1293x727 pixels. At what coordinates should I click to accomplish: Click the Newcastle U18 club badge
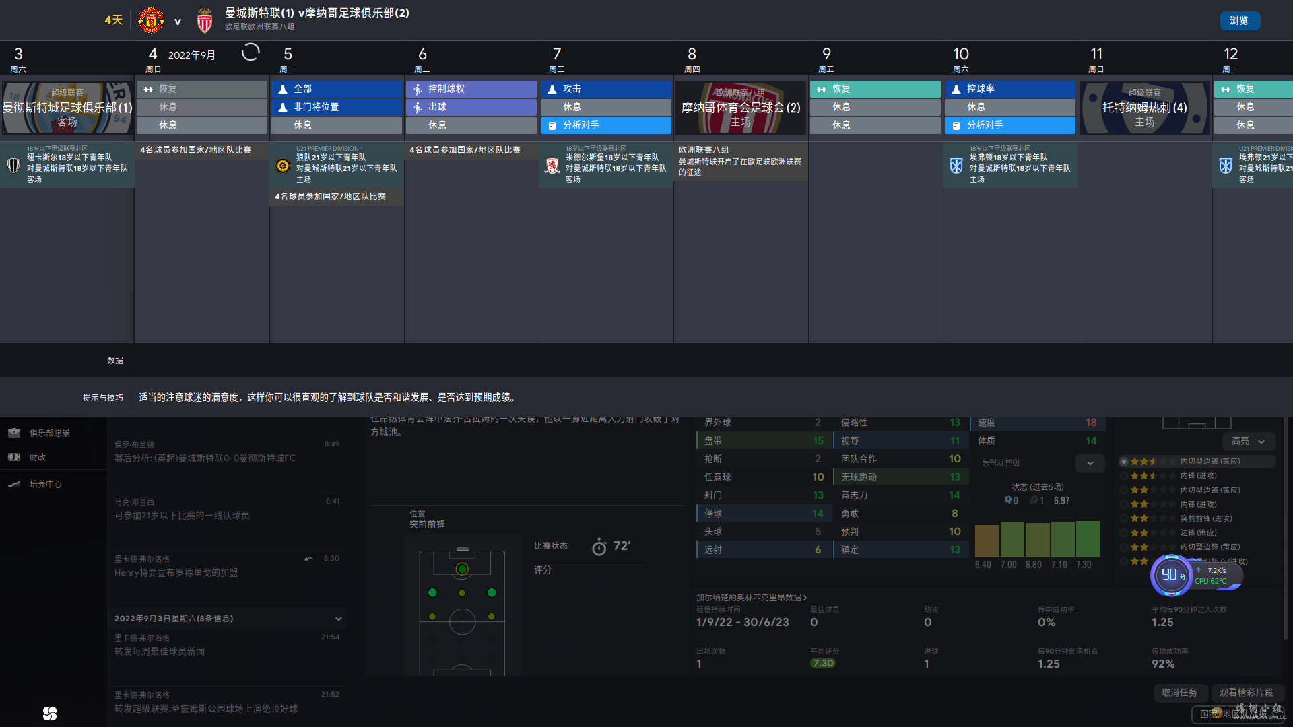pos(13,164)
